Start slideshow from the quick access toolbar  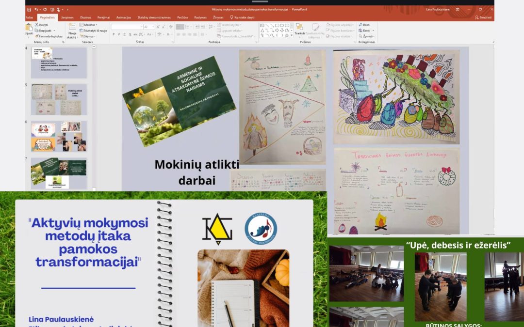52,10
